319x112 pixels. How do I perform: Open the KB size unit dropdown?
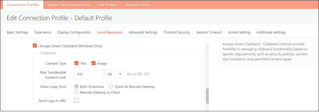click(x=113, y=74)
